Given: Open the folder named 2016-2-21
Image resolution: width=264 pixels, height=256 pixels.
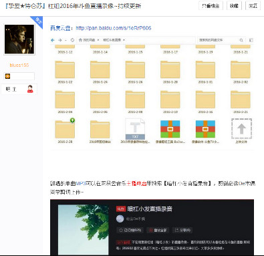Looking at the screenshot, I should [x=241, y=100].
